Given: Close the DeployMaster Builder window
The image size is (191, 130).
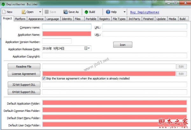Looking at the screenshot, I should (x=185, y=3).
